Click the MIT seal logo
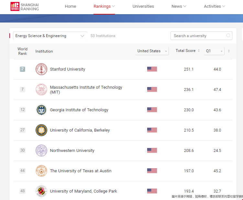Viewport: 243px width, 200px height. 41,89
